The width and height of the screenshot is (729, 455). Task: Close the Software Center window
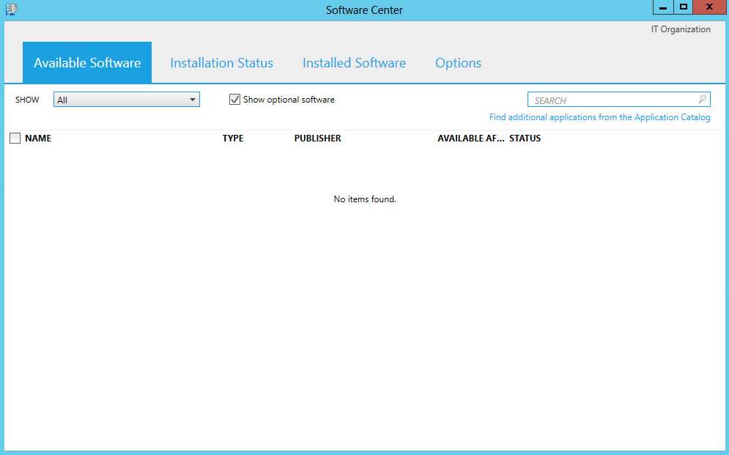click(x=709, y=7)
